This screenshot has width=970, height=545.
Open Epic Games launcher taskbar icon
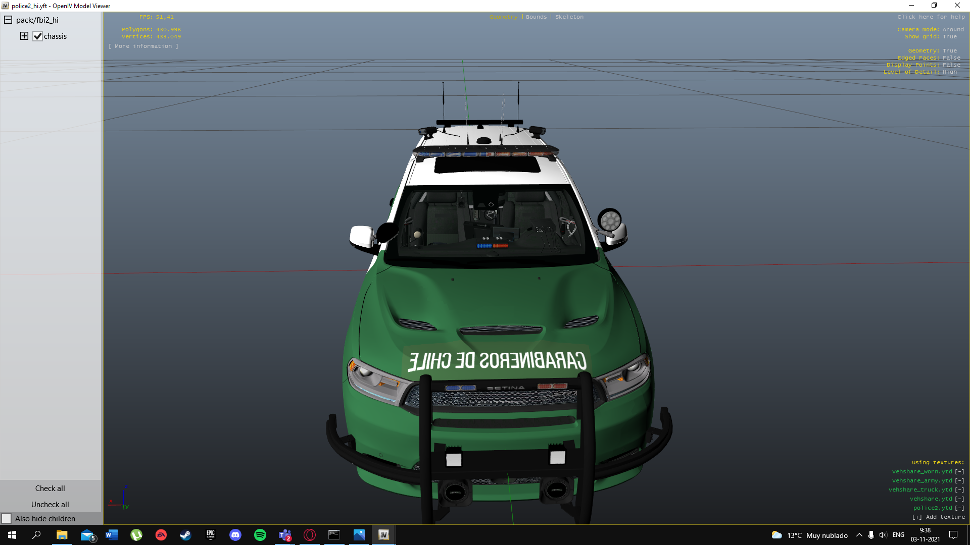[x=211, y=535]
